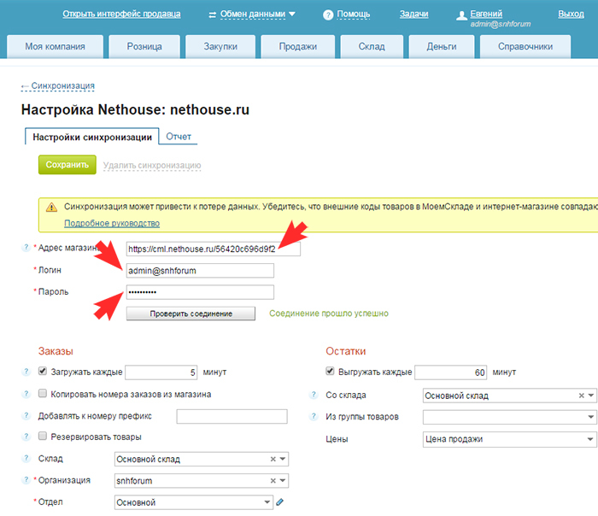Open the Справочники tab
This screenshot has height=516, width=598.
(525, 46)
